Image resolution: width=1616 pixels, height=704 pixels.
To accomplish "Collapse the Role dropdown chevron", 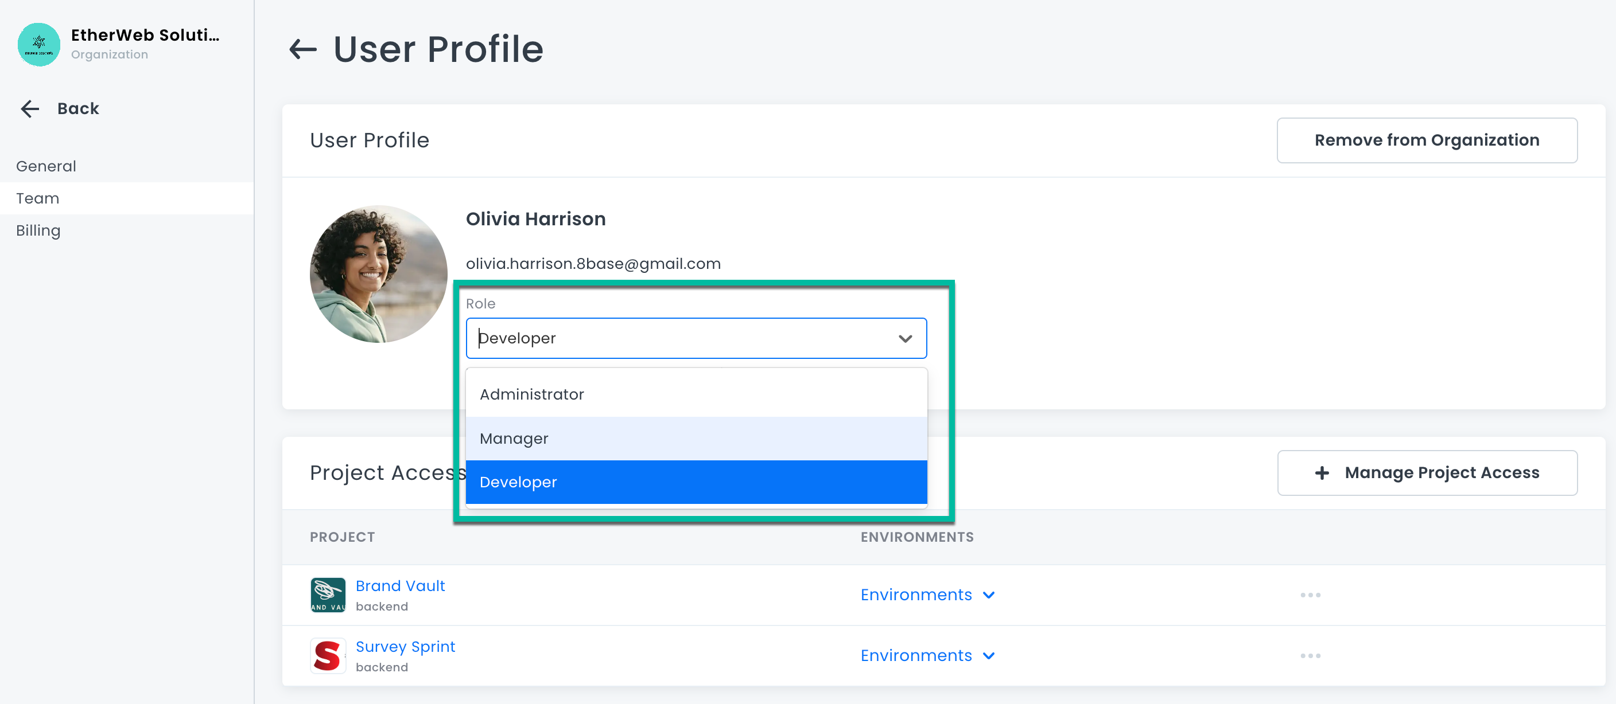I will point(904,338).
